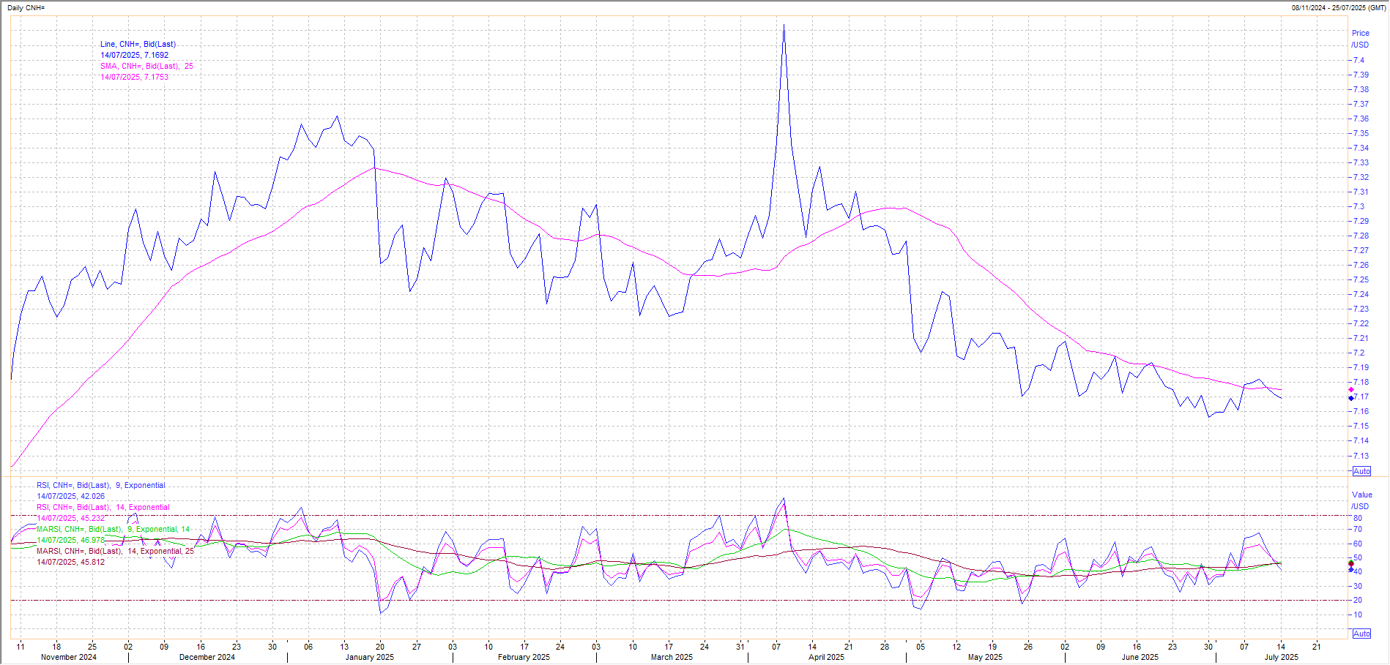
Task: Click the blue last-price marker on price axis
Action: coord(1351,398)
